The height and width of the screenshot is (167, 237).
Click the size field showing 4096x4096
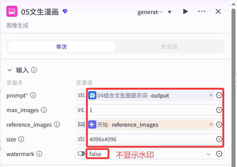[151, 139]
